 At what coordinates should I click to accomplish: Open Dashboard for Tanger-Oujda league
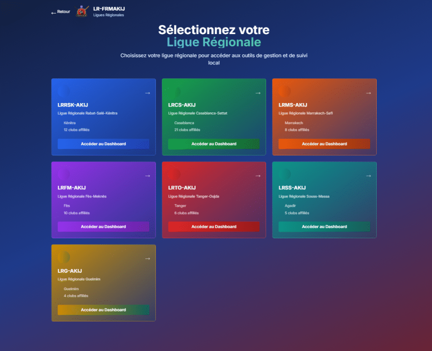[x=214, y=227]
